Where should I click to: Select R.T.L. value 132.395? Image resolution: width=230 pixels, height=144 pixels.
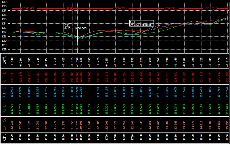click(x=141, y=77)
